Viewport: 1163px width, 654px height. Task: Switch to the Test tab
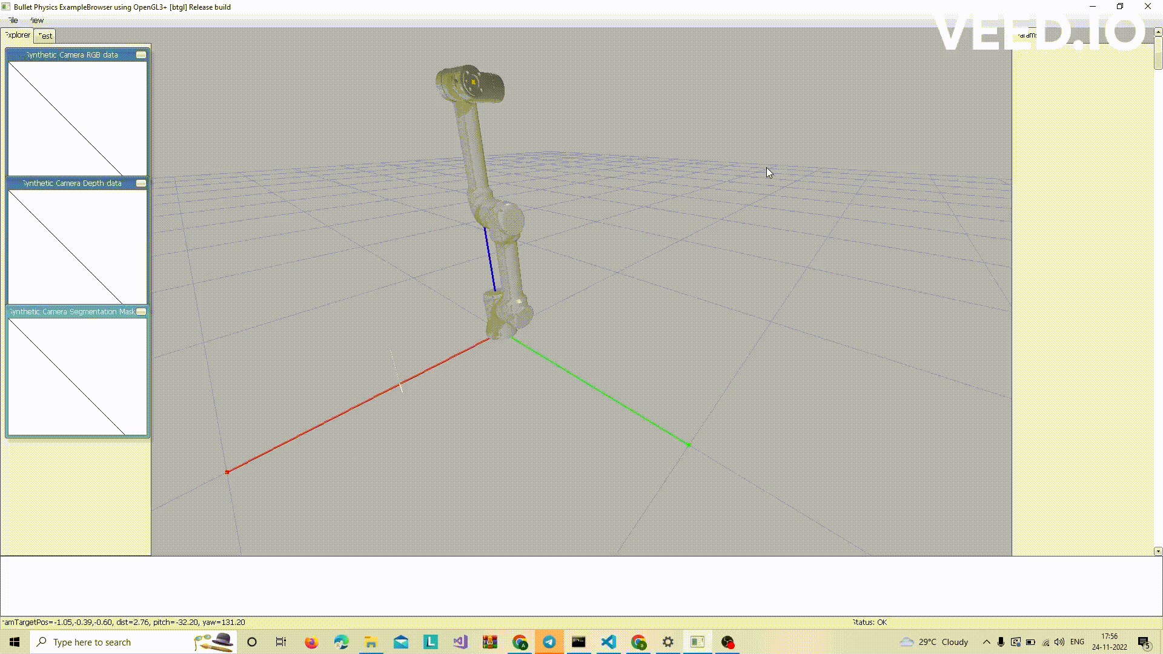coord(44,36)
